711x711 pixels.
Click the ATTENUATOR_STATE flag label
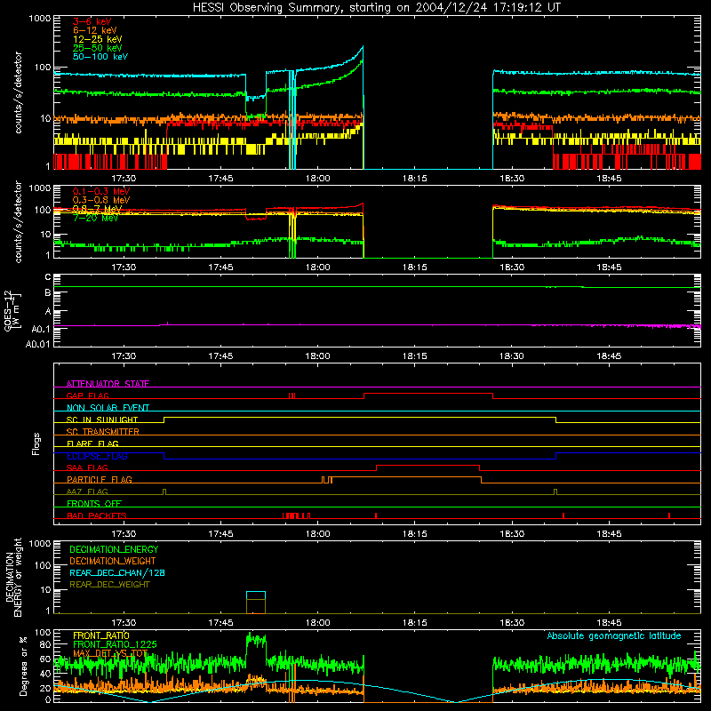coord(108,384)
